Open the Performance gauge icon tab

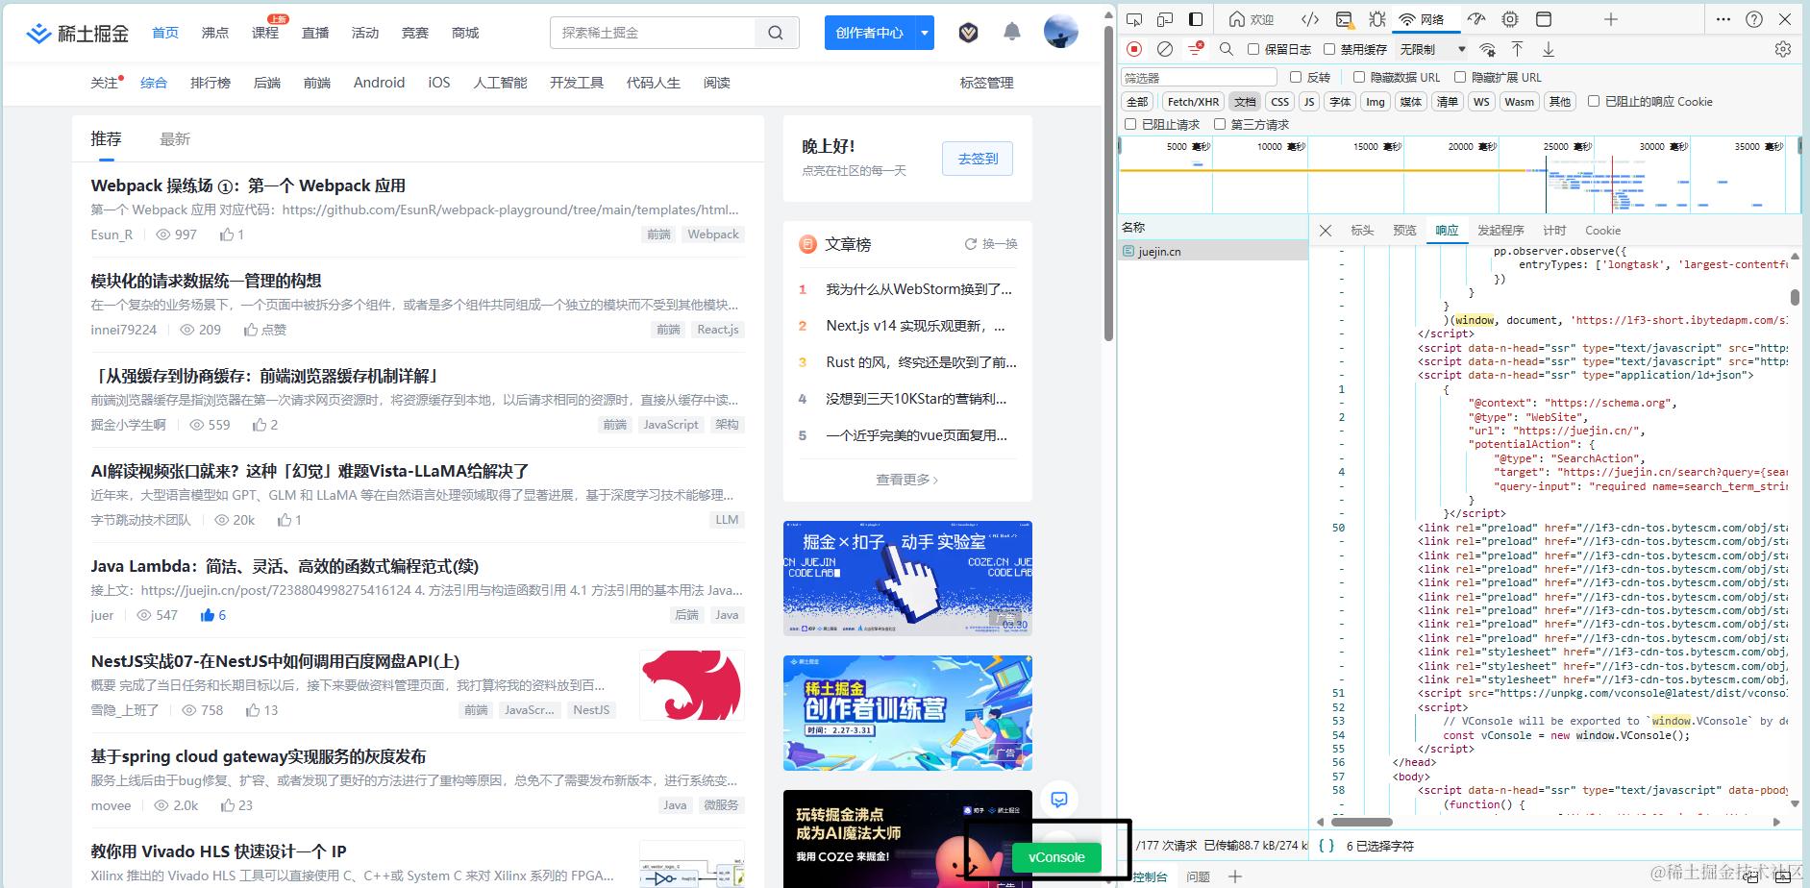click(1476, 19)
